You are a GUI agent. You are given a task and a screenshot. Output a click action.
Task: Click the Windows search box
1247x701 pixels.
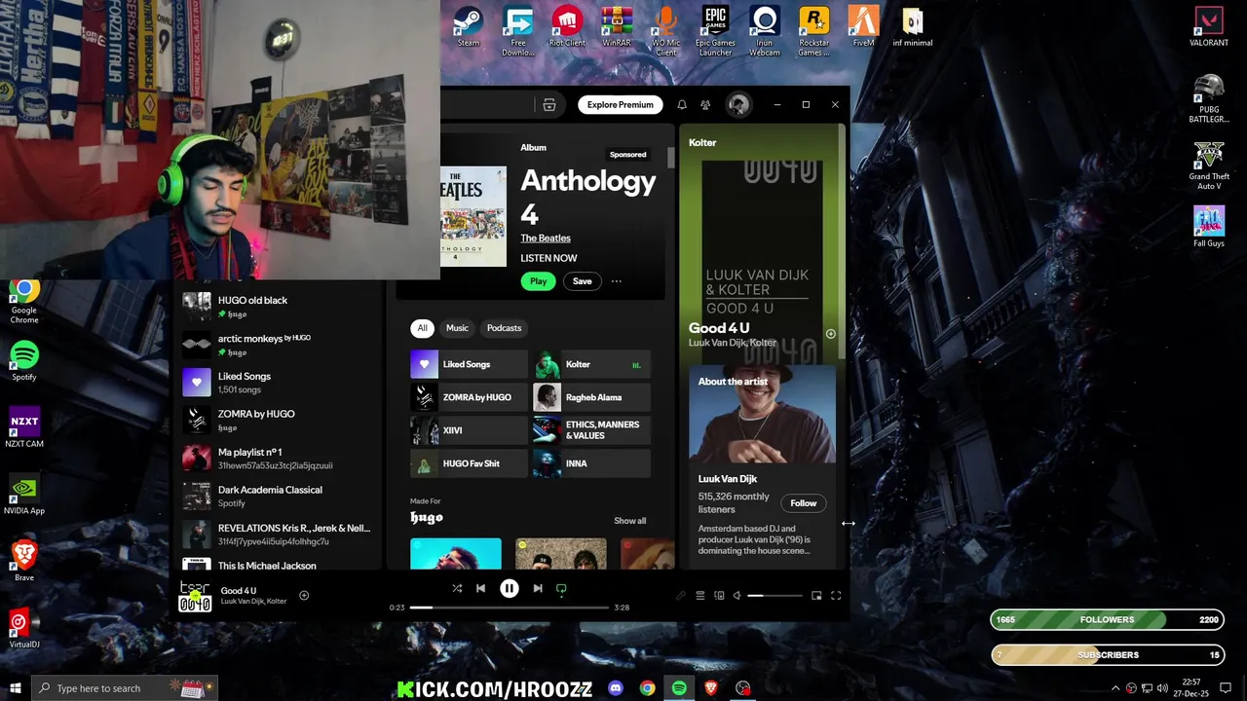click(x=124, y=688)
